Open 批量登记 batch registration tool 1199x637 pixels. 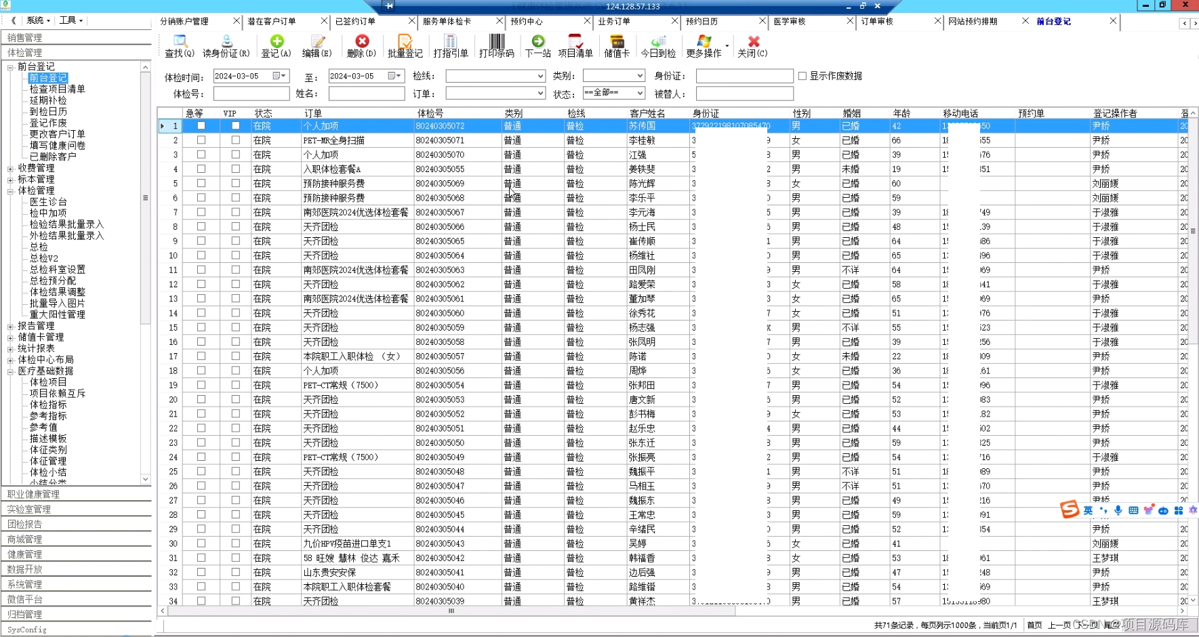coord(405,46)
